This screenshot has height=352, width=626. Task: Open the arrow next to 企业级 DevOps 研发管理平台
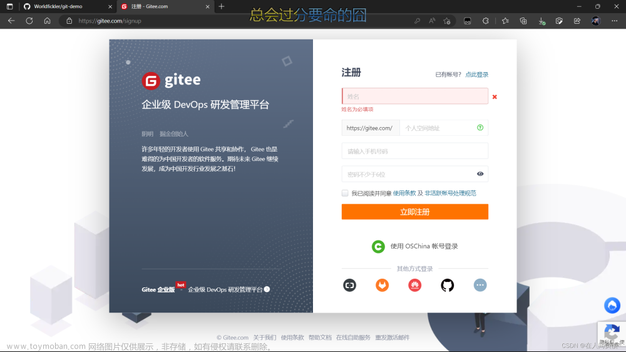(267, 289)
